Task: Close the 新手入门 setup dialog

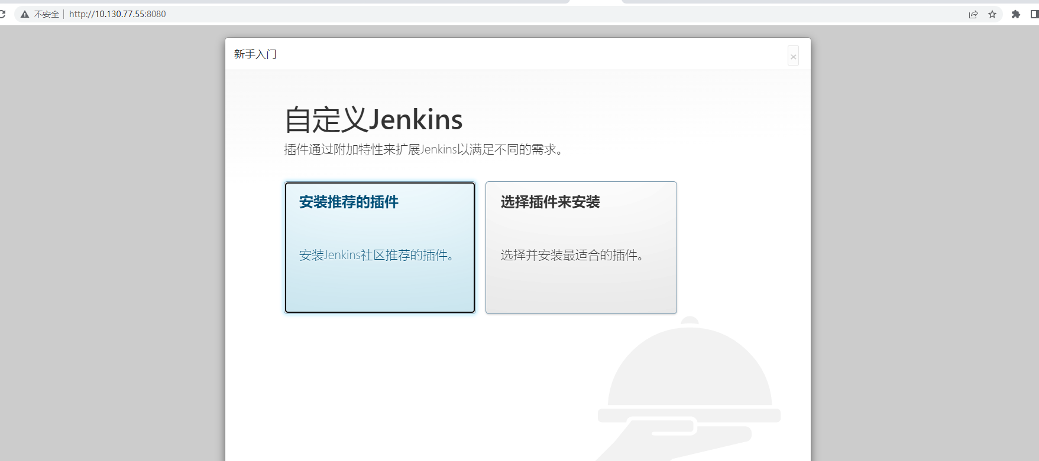Action: [x=794, y=57]
